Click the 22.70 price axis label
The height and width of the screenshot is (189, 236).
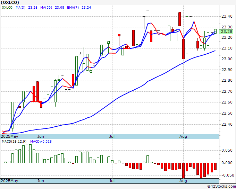coord(227,91)
